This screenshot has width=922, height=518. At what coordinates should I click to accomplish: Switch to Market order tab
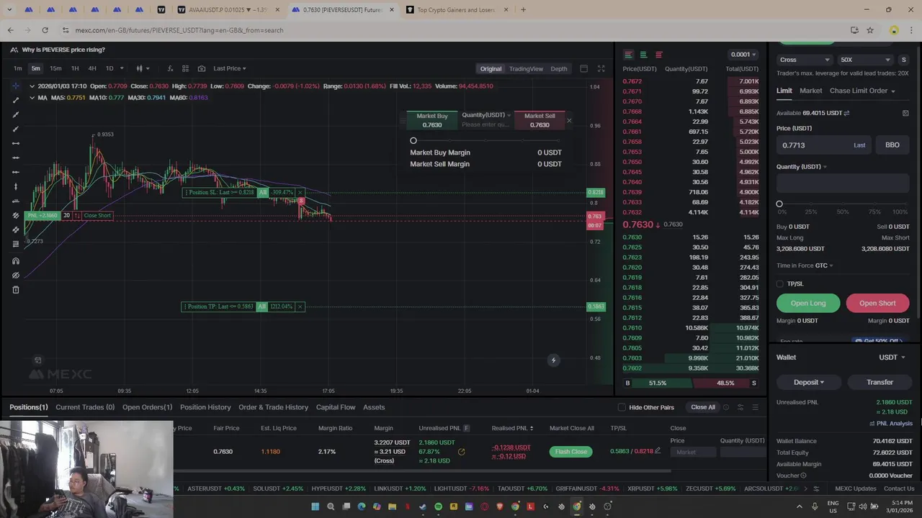[x=810, y=91]
